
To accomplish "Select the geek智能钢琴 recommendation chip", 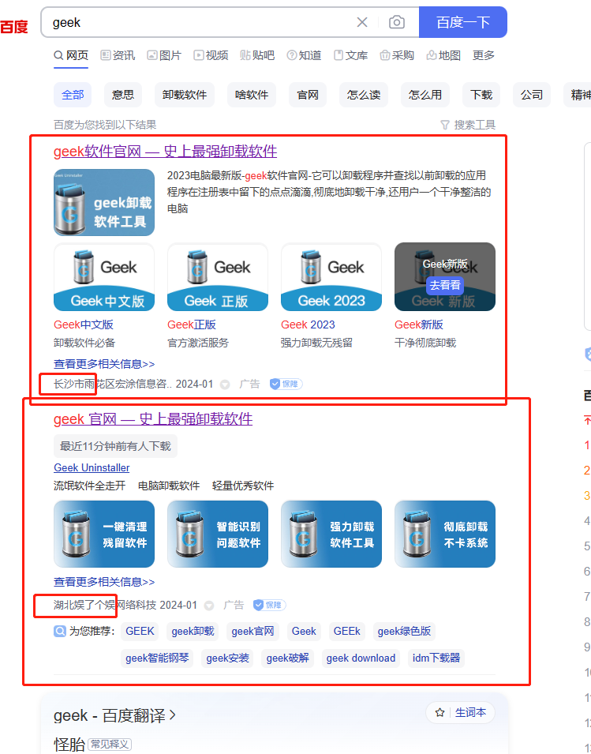I will 157,658.
